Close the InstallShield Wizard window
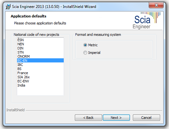This screenshot has width=169, height=129. click(156, 5)
